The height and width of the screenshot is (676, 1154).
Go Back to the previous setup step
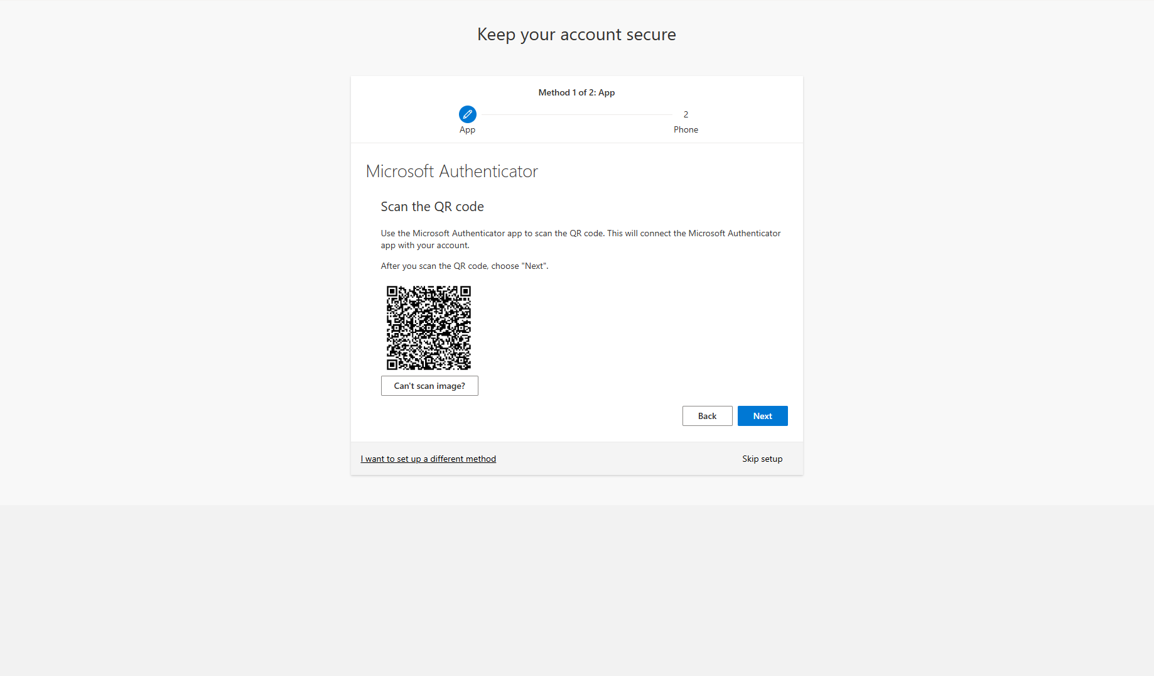(x=707, y=415)
